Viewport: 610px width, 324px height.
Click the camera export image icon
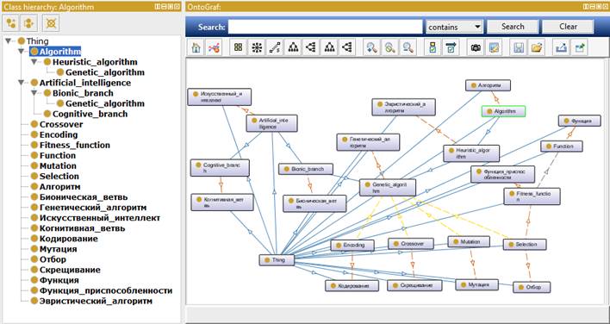click(x=476, y=47)
